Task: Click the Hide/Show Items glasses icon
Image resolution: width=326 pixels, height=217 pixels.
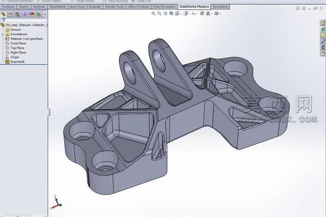Action: point(194,14)
